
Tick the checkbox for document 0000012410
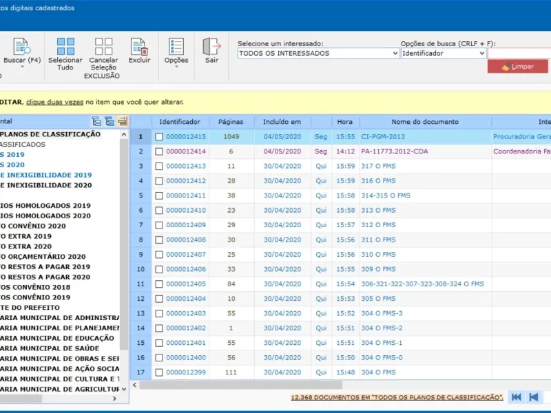(x=159, y=211)
